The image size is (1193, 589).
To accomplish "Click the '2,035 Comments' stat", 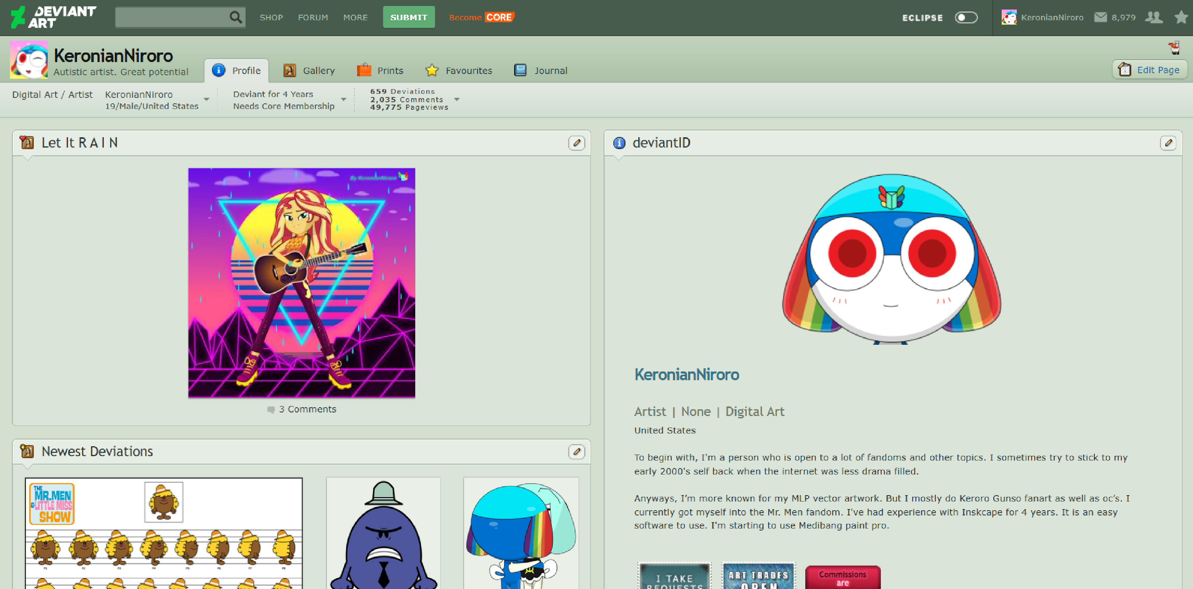I will click(x=407, y=99).
